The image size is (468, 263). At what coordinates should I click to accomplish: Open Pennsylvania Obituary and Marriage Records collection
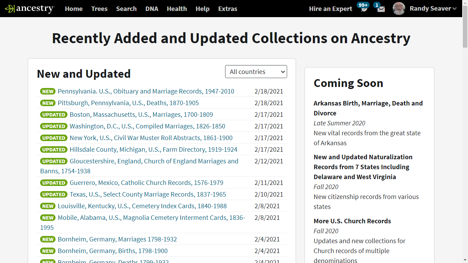pyautogui.click(x=146, y=91)
